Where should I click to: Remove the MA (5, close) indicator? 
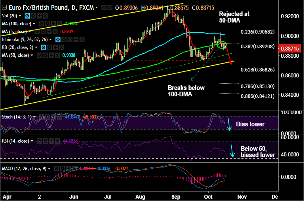click(x=55, y=32)
